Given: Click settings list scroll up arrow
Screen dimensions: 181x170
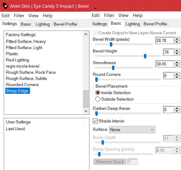Looking at the screenshot, I should pos(86,34).
